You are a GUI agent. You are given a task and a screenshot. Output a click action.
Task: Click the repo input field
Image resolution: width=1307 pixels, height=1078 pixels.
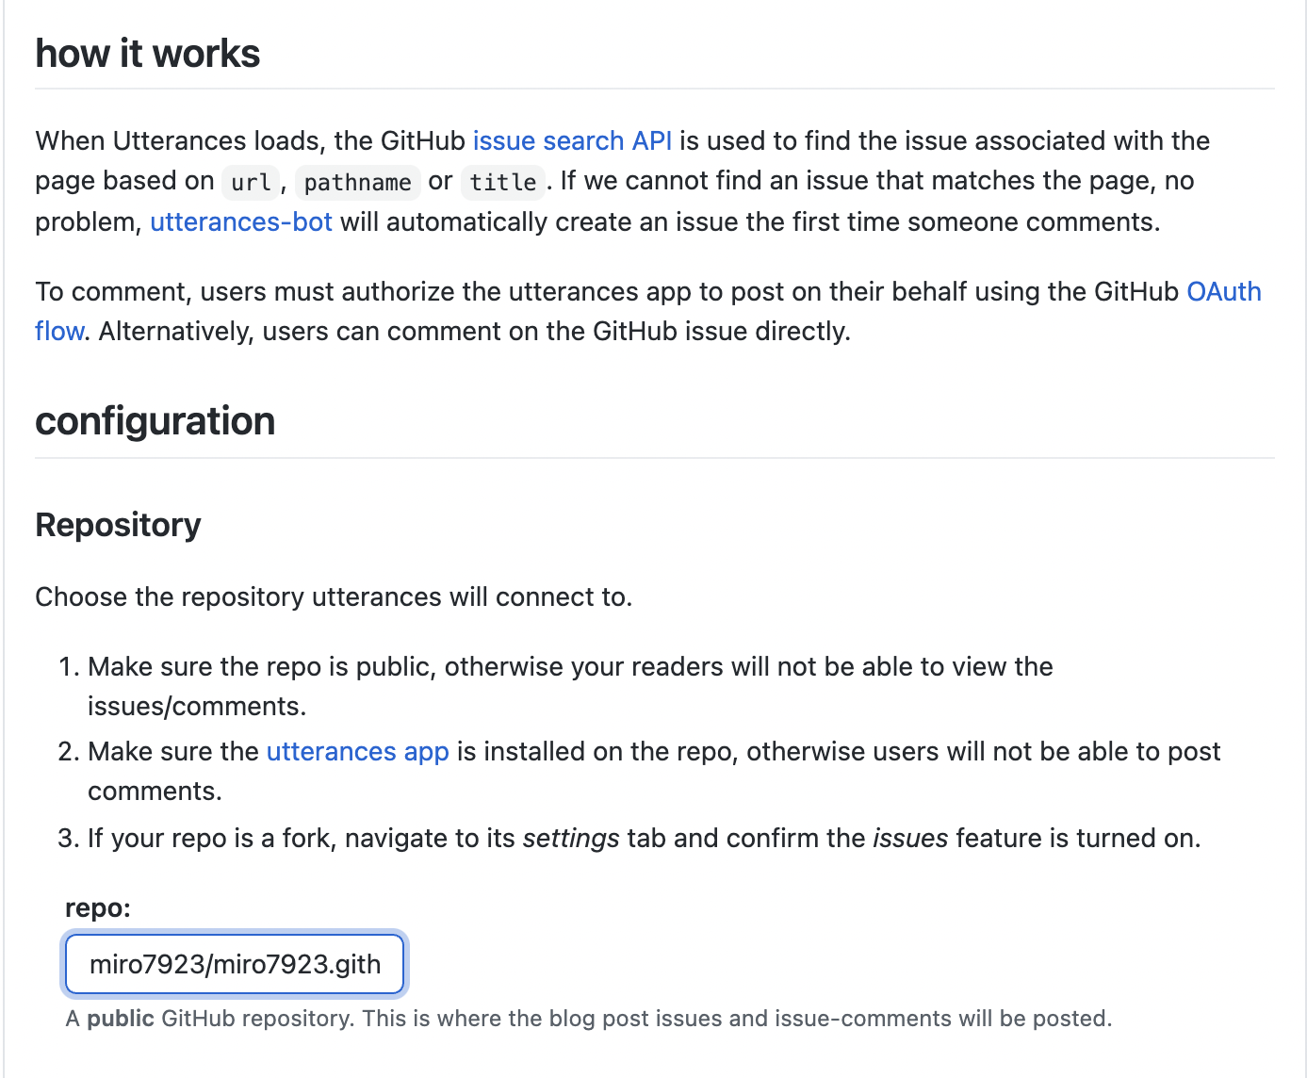235,964
